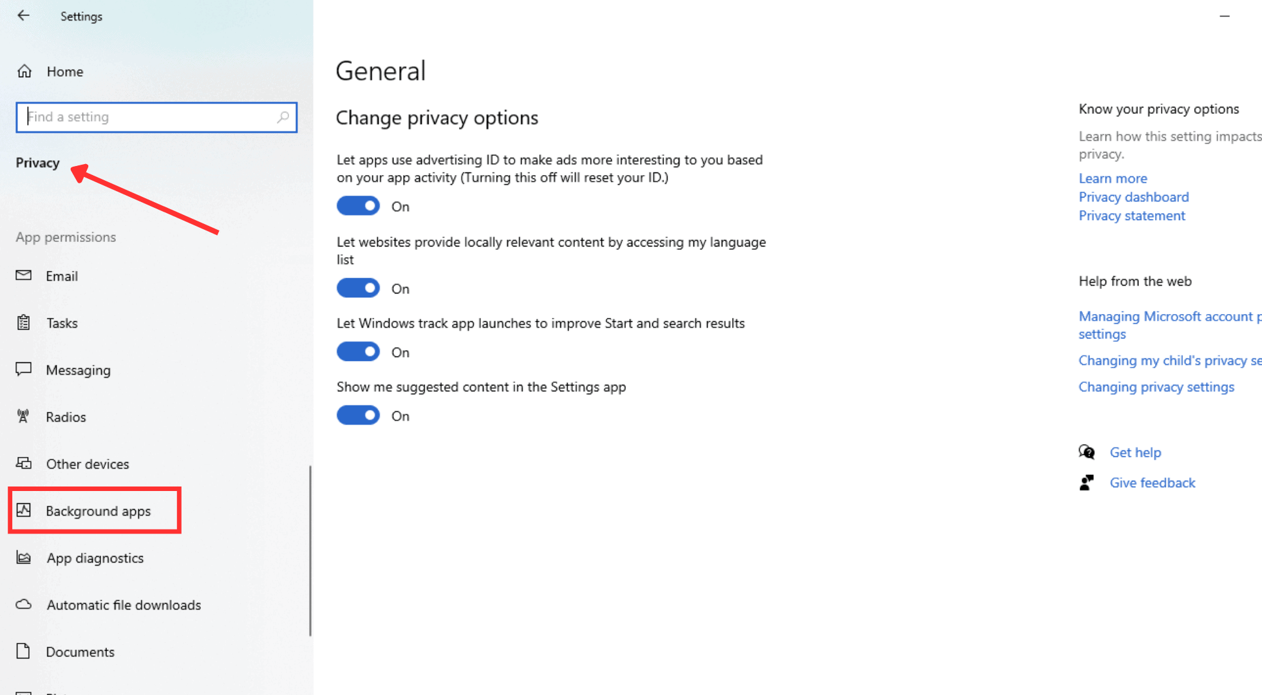Click the Background apps icon
This screenshot has width=1262, height=695.
pyautogui.click(x=24, y=510)
